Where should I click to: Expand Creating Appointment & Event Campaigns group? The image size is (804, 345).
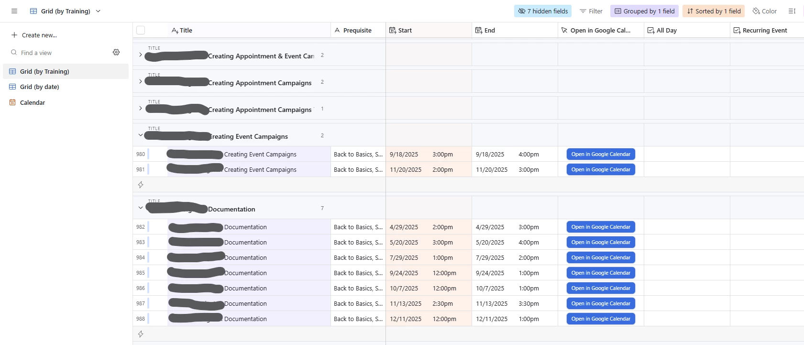click(140, 55)
